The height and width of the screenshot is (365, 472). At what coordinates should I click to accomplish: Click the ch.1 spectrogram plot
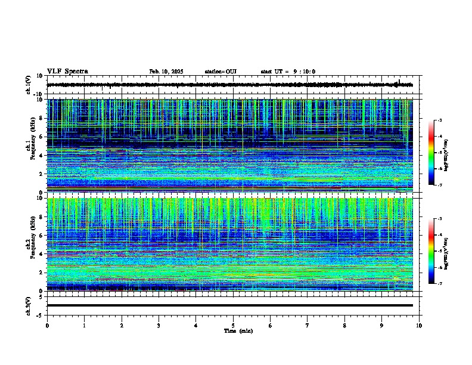click(230, 146)
